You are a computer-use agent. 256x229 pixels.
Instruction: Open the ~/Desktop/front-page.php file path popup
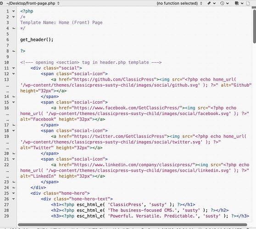33,3
